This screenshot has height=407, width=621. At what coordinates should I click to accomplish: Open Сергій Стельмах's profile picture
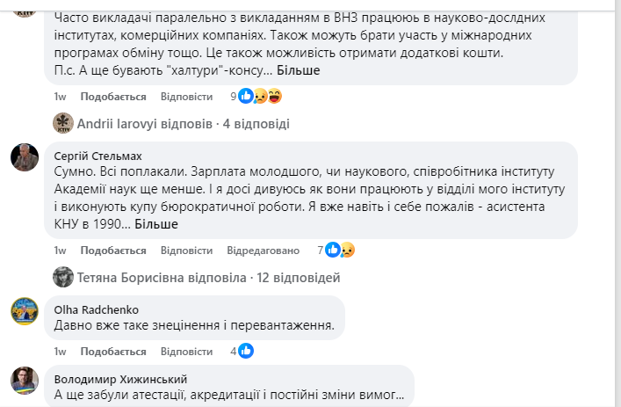[24, 157]
